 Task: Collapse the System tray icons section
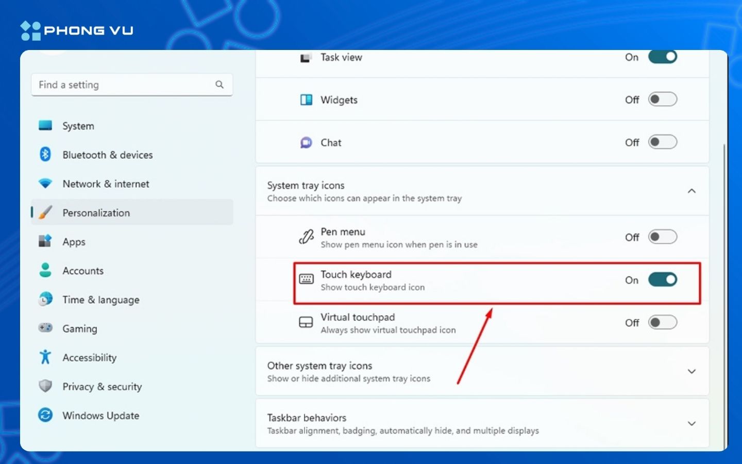coord(692,191)
